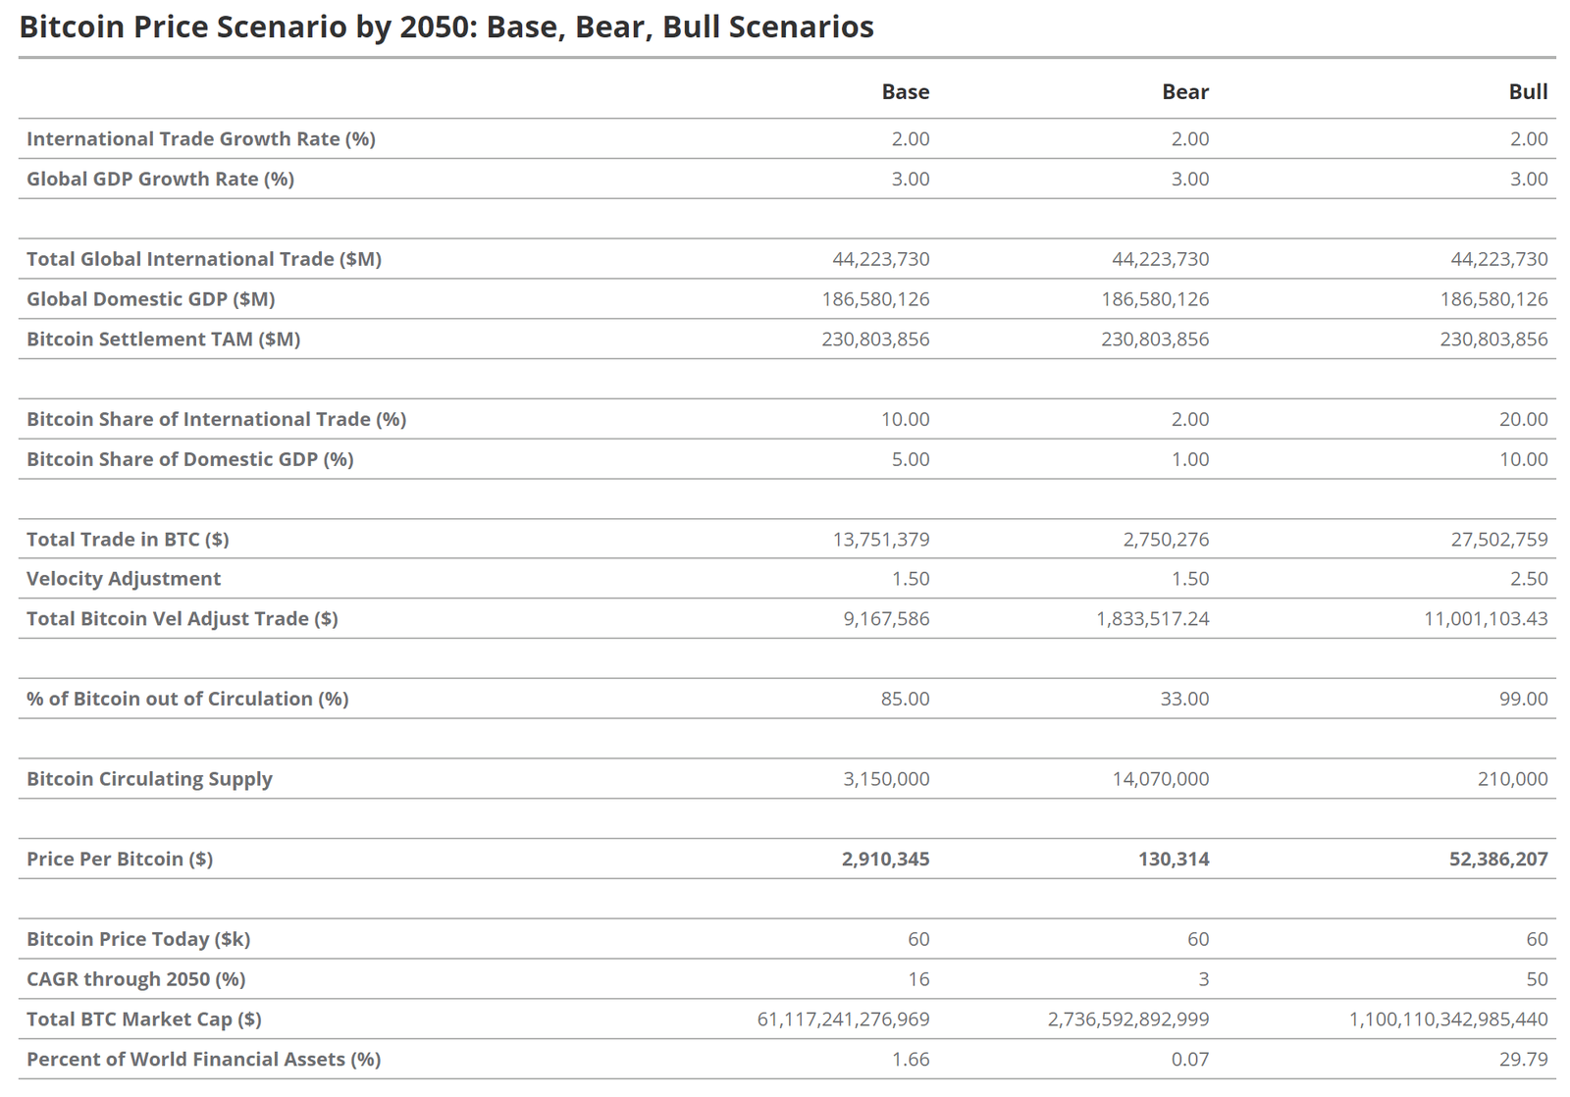Click the Global GDP Growth Rate label
Image resolution: width=1570 pixels, height=1097 pixels.
point(160,180)
